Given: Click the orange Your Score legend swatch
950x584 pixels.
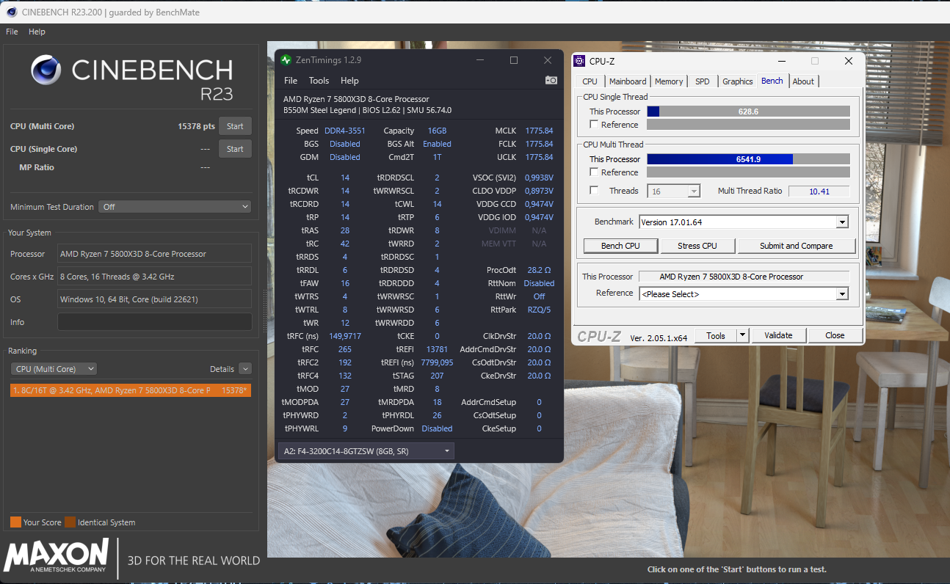Looking at the screenshot, I should (15, 522).
